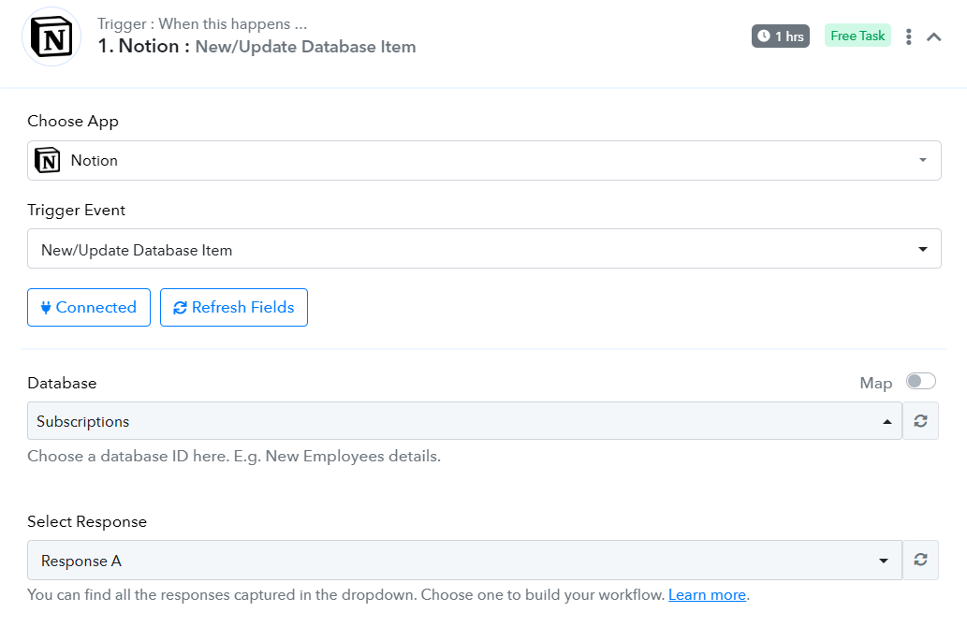Click the step title New/Update Database Item

pyautogui.click(x=305, y=47)
